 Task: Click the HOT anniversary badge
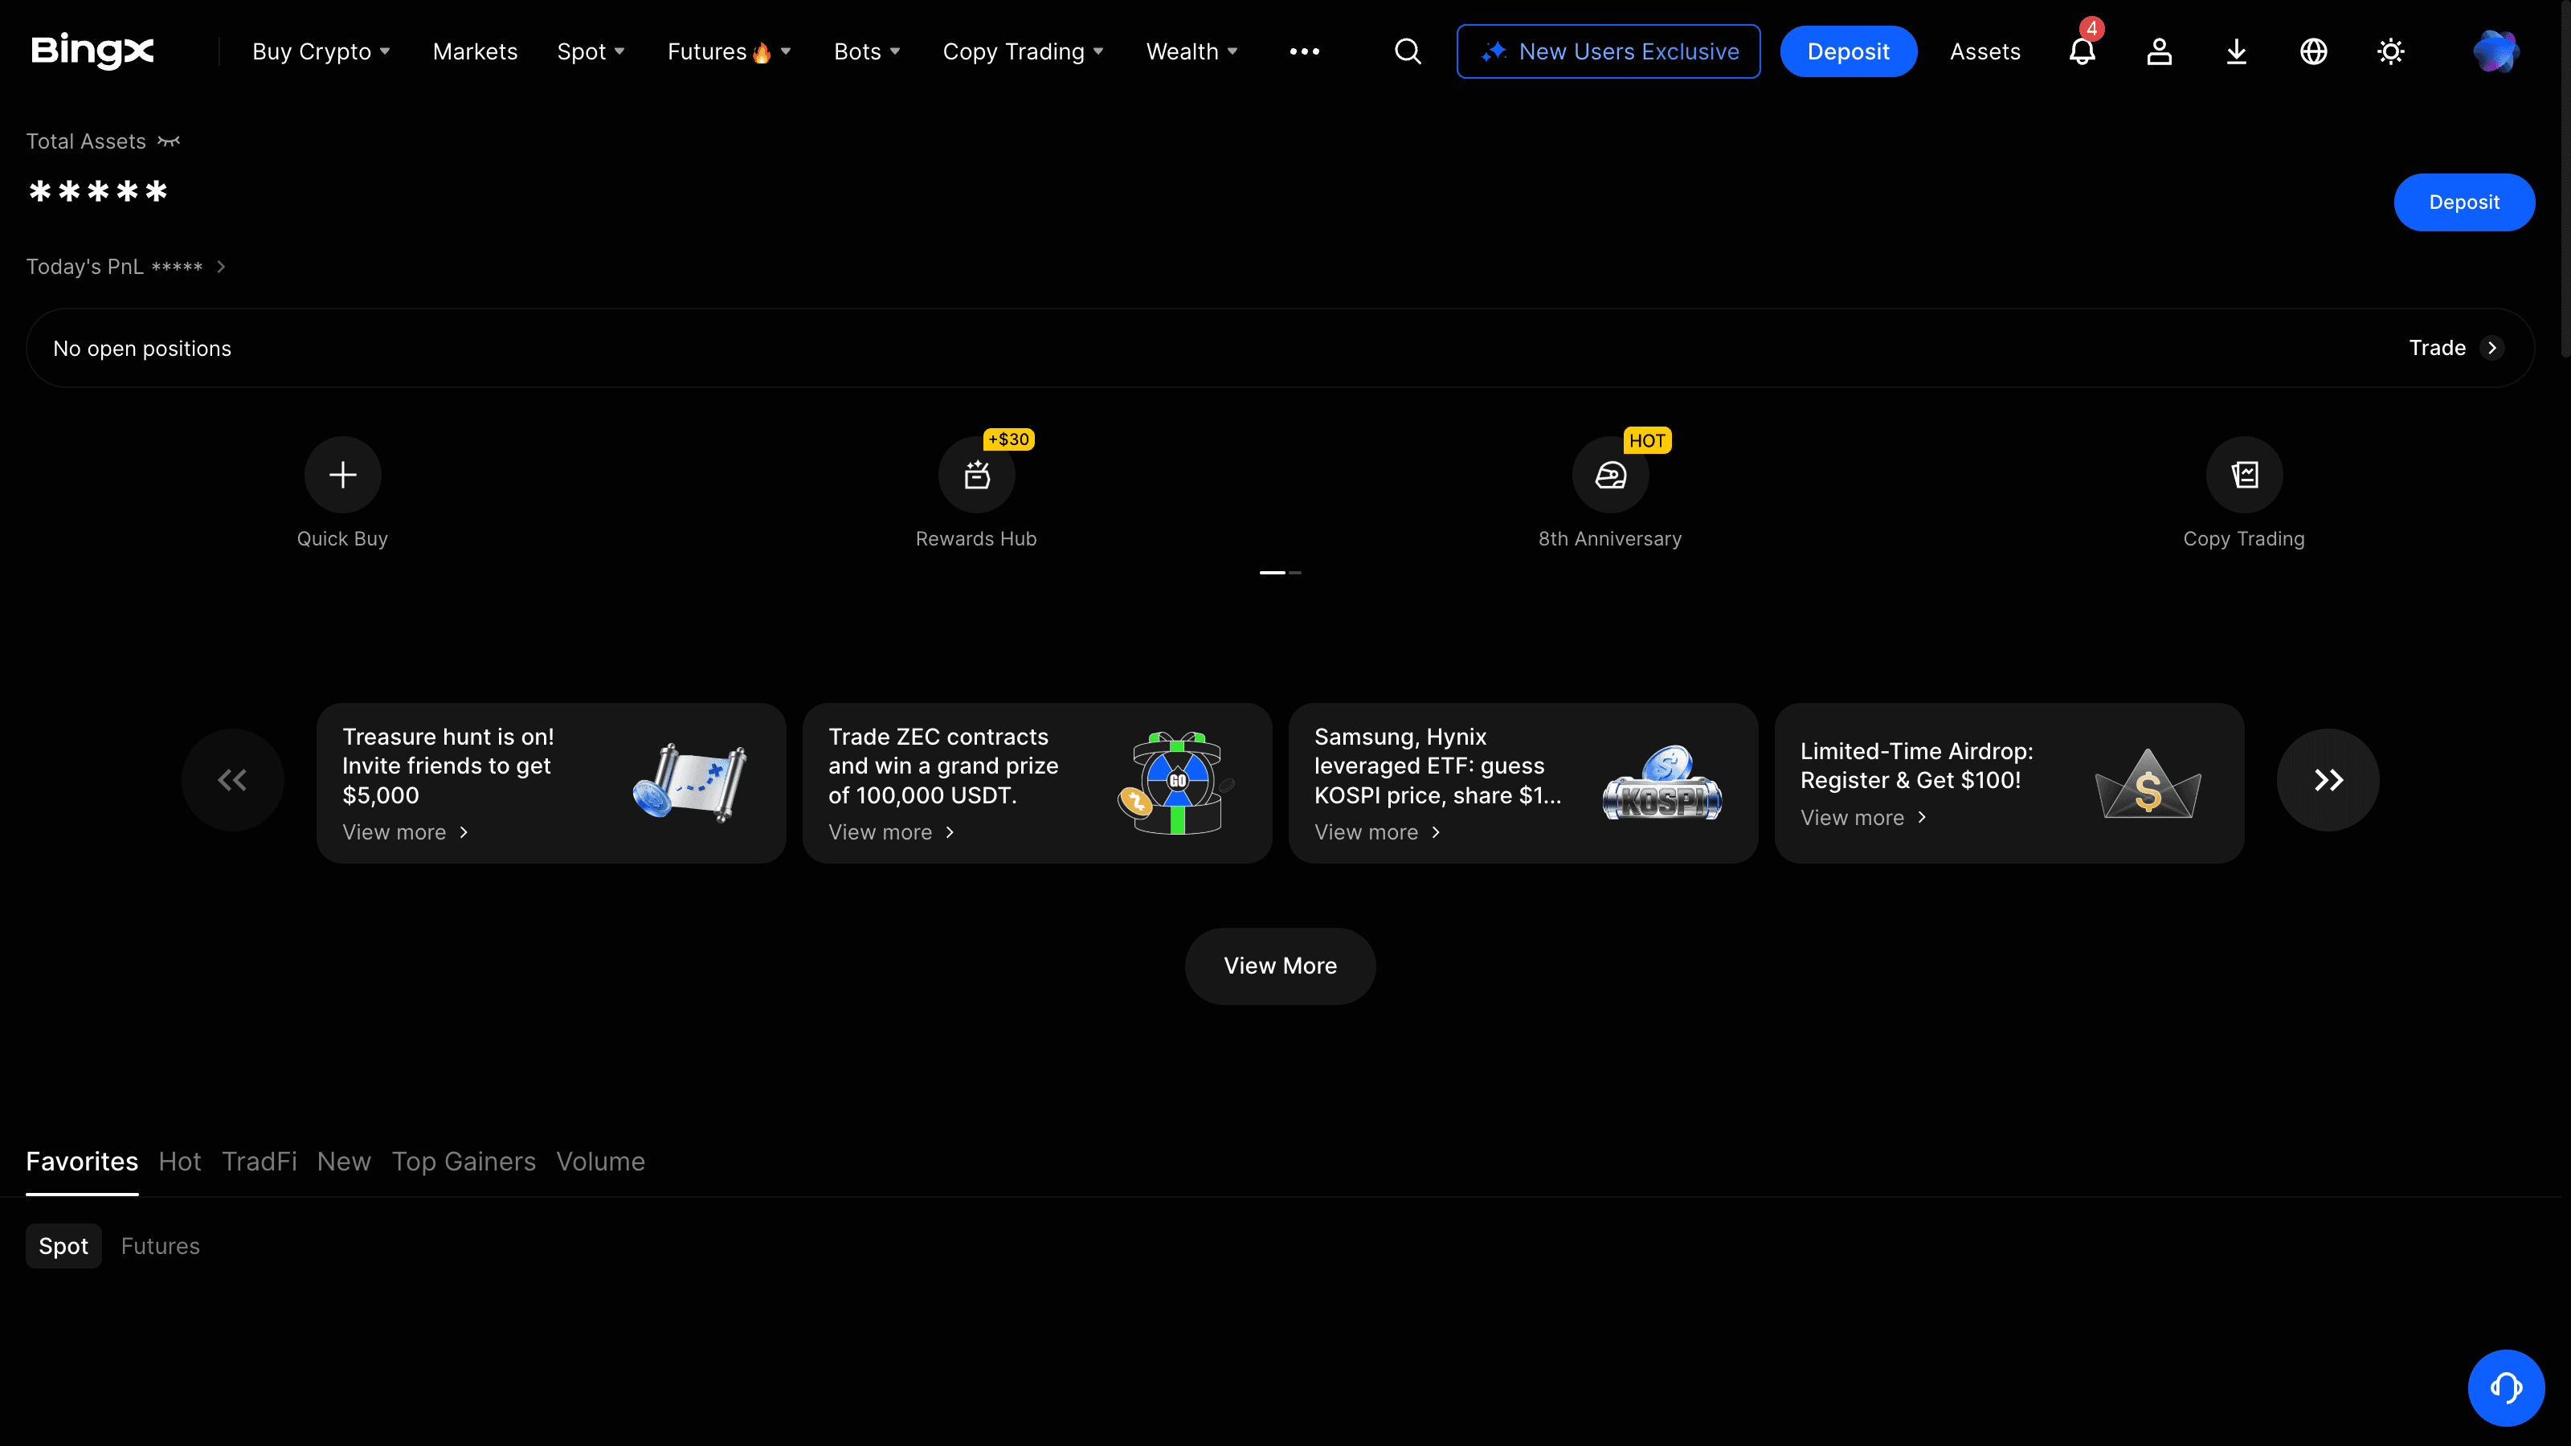coord(1647,441)
